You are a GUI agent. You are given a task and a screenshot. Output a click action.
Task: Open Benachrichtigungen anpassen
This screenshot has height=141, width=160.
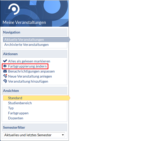pos(31,71)
